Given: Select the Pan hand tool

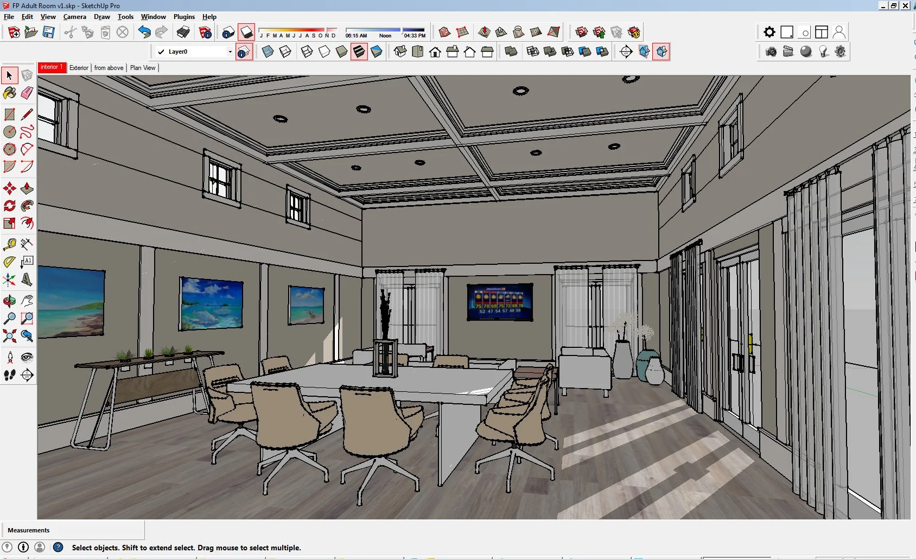Looking at the screenshot, I should click(27, 301).
